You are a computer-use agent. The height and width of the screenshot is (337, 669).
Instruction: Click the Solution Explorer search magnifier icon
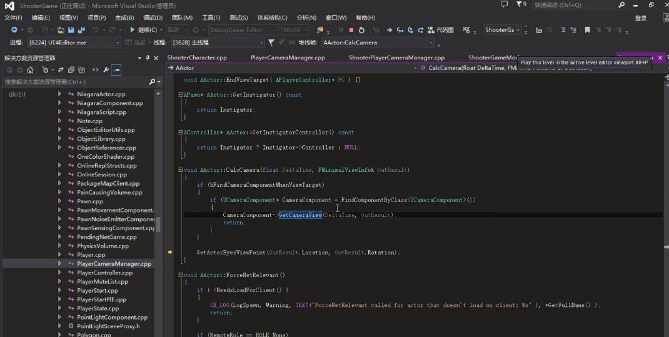click(x=153, y=81)
